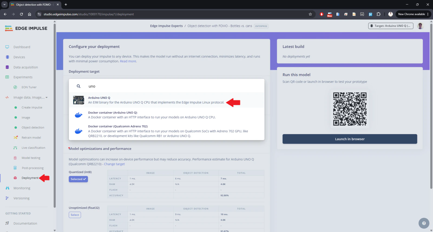Go to Model testing

(31, 158)
